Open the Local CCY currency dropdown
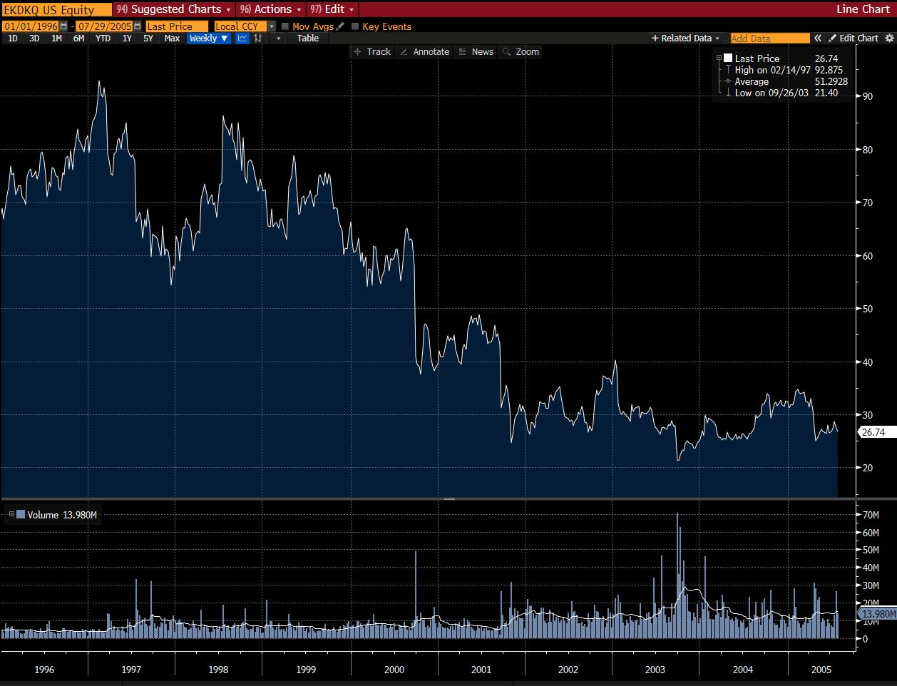Screen dimensions: 897x686 coord(272,26)
